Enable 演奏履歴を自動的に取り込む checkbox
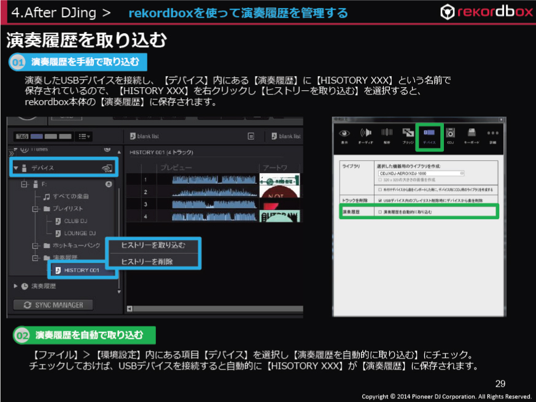536x402 pixels. click(x=380, y=212)
